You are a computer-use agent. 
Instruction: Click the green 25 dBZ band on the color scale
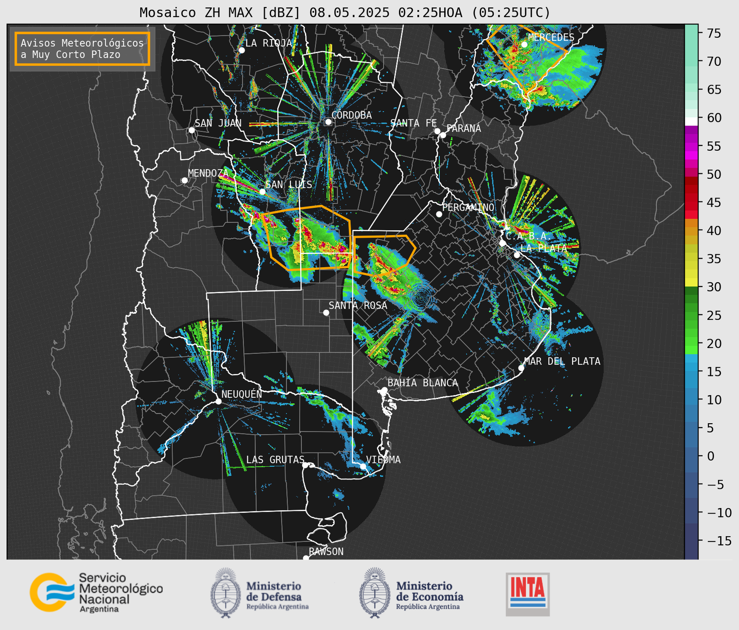click(x=691, y=315)
